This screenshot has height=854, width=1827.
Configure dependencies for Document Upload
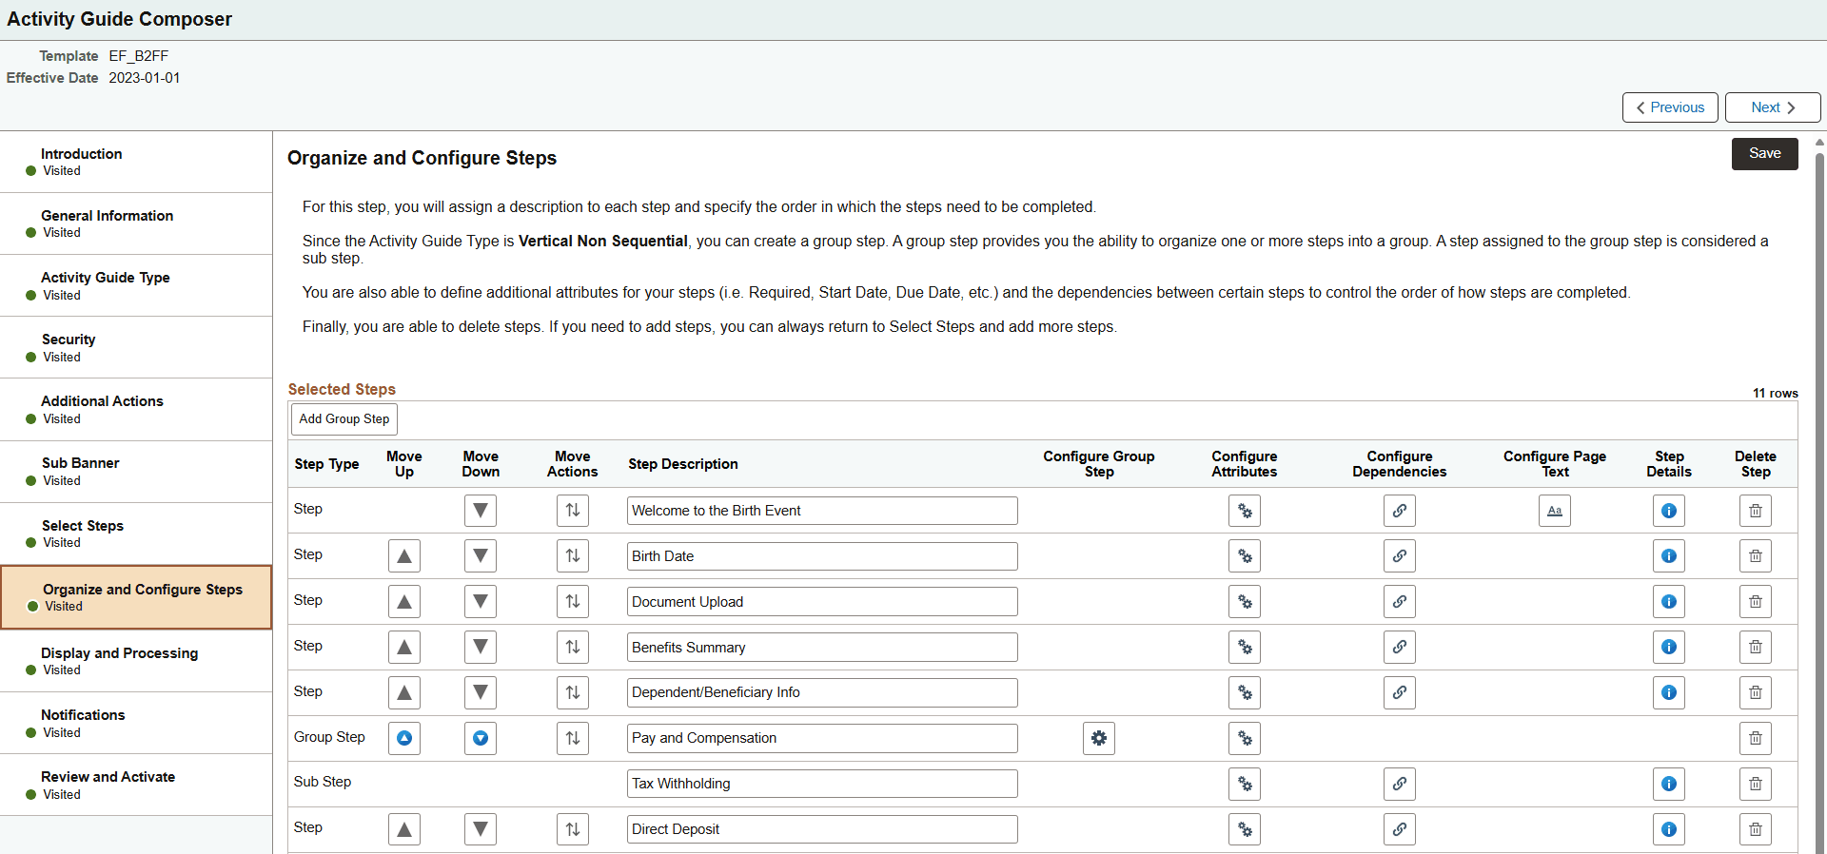[x=1400, y=602]
